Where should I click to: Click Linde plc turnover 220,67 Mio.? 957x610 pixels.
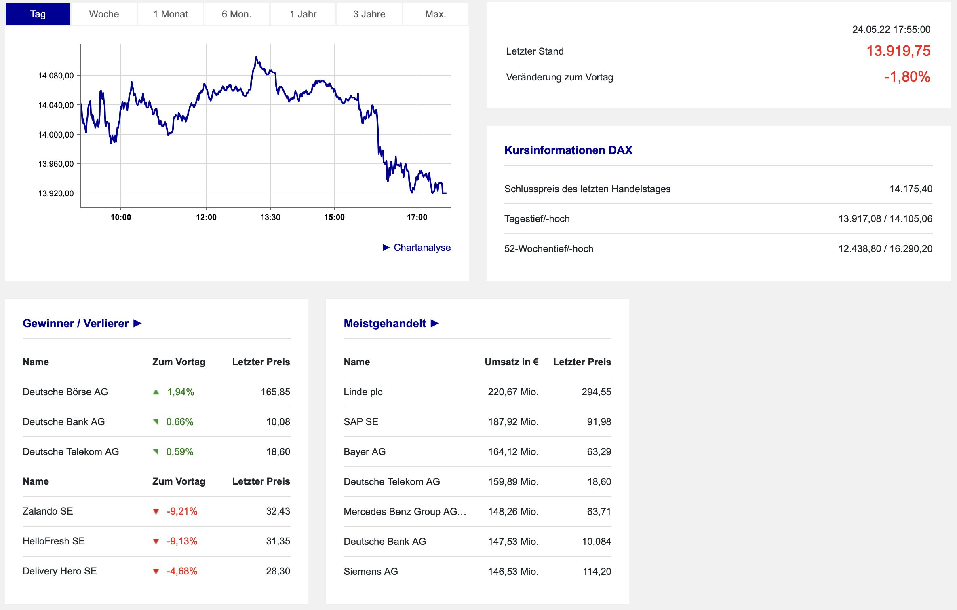coord(513,392)
